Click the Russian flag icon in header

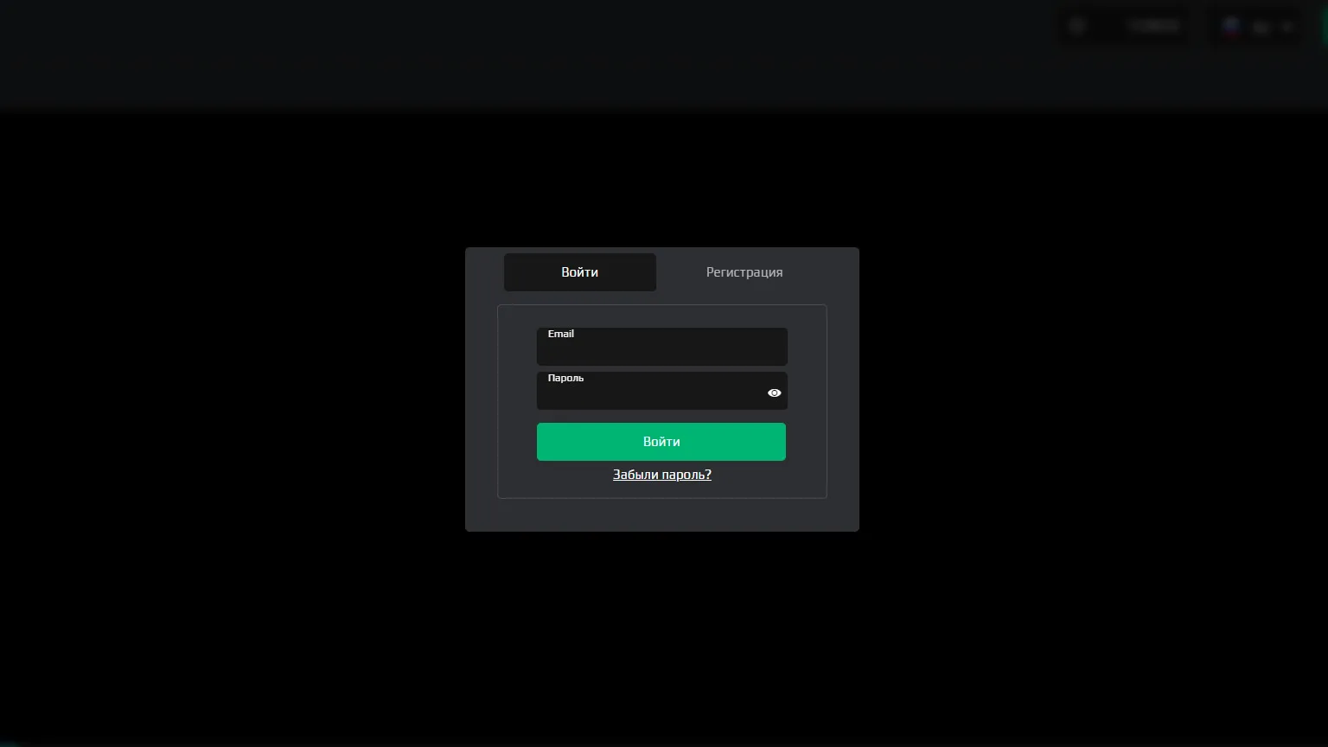coord(1231,27)
